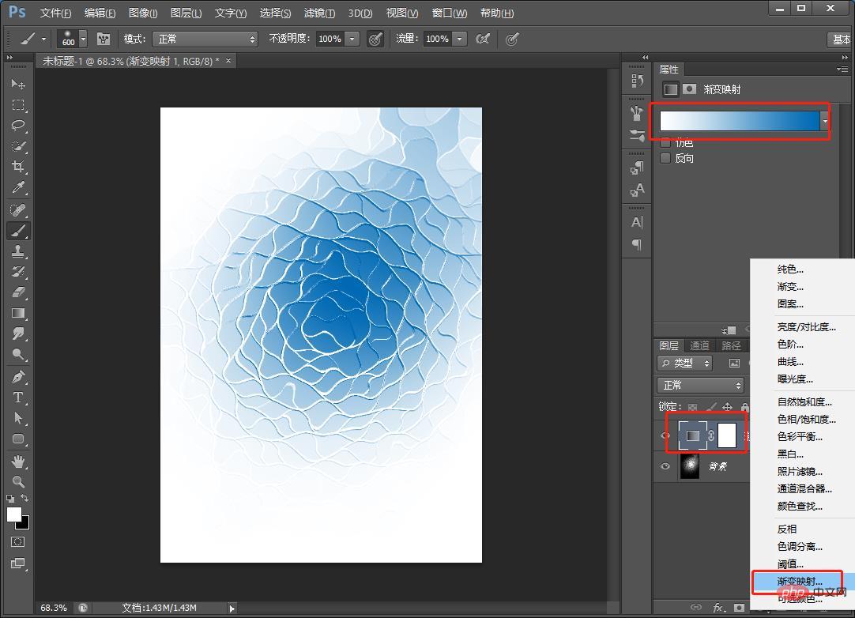Open the 滤镜(T) menu
Screen dimensions: 855x618
point(319,13)
